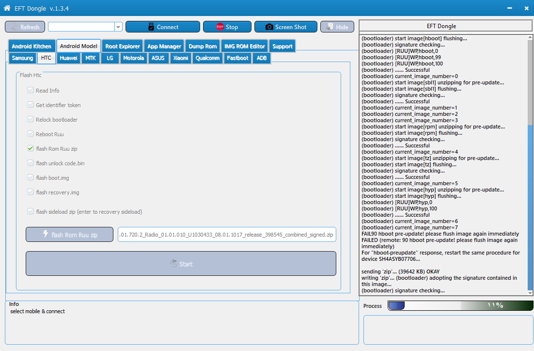Click the Hide button
The image size is (534, 351).
[x=337, y=27]
